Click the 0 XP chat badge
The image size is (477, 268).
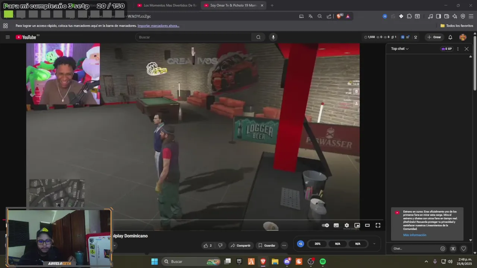tap(446, 49)
